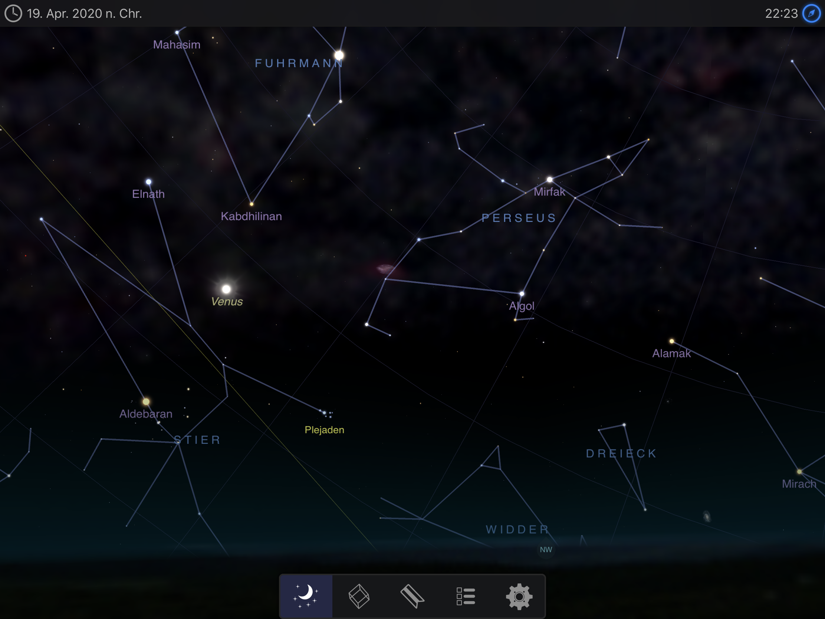Select the AR cube icon in toolbar
825x619 pixels.
pos(359,596)
